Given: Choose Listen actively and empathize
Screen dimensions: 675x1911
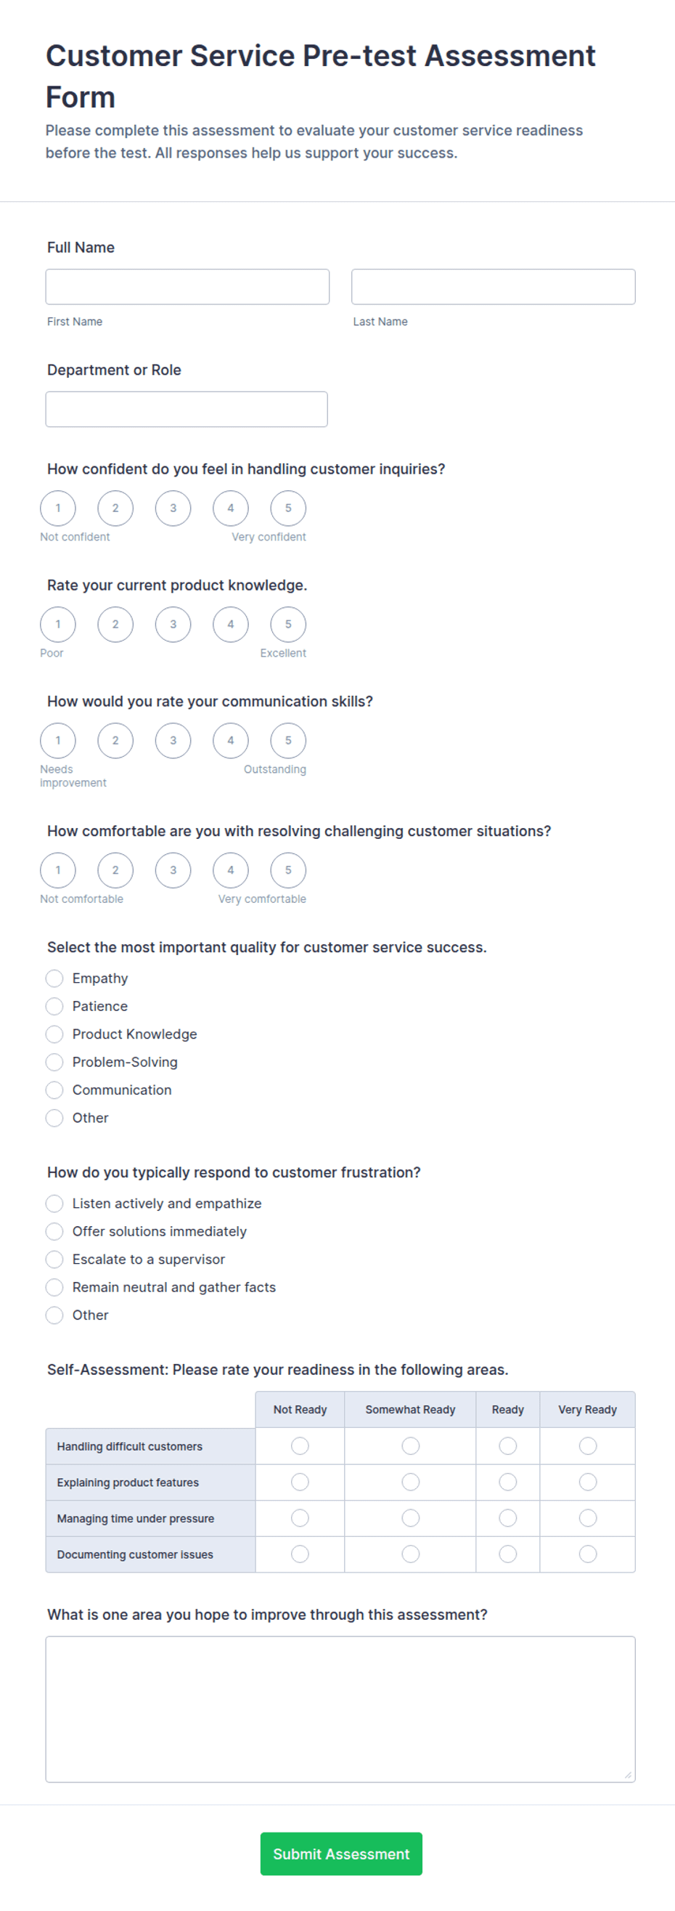Looking at the screenshot, I should (54, 1203).
